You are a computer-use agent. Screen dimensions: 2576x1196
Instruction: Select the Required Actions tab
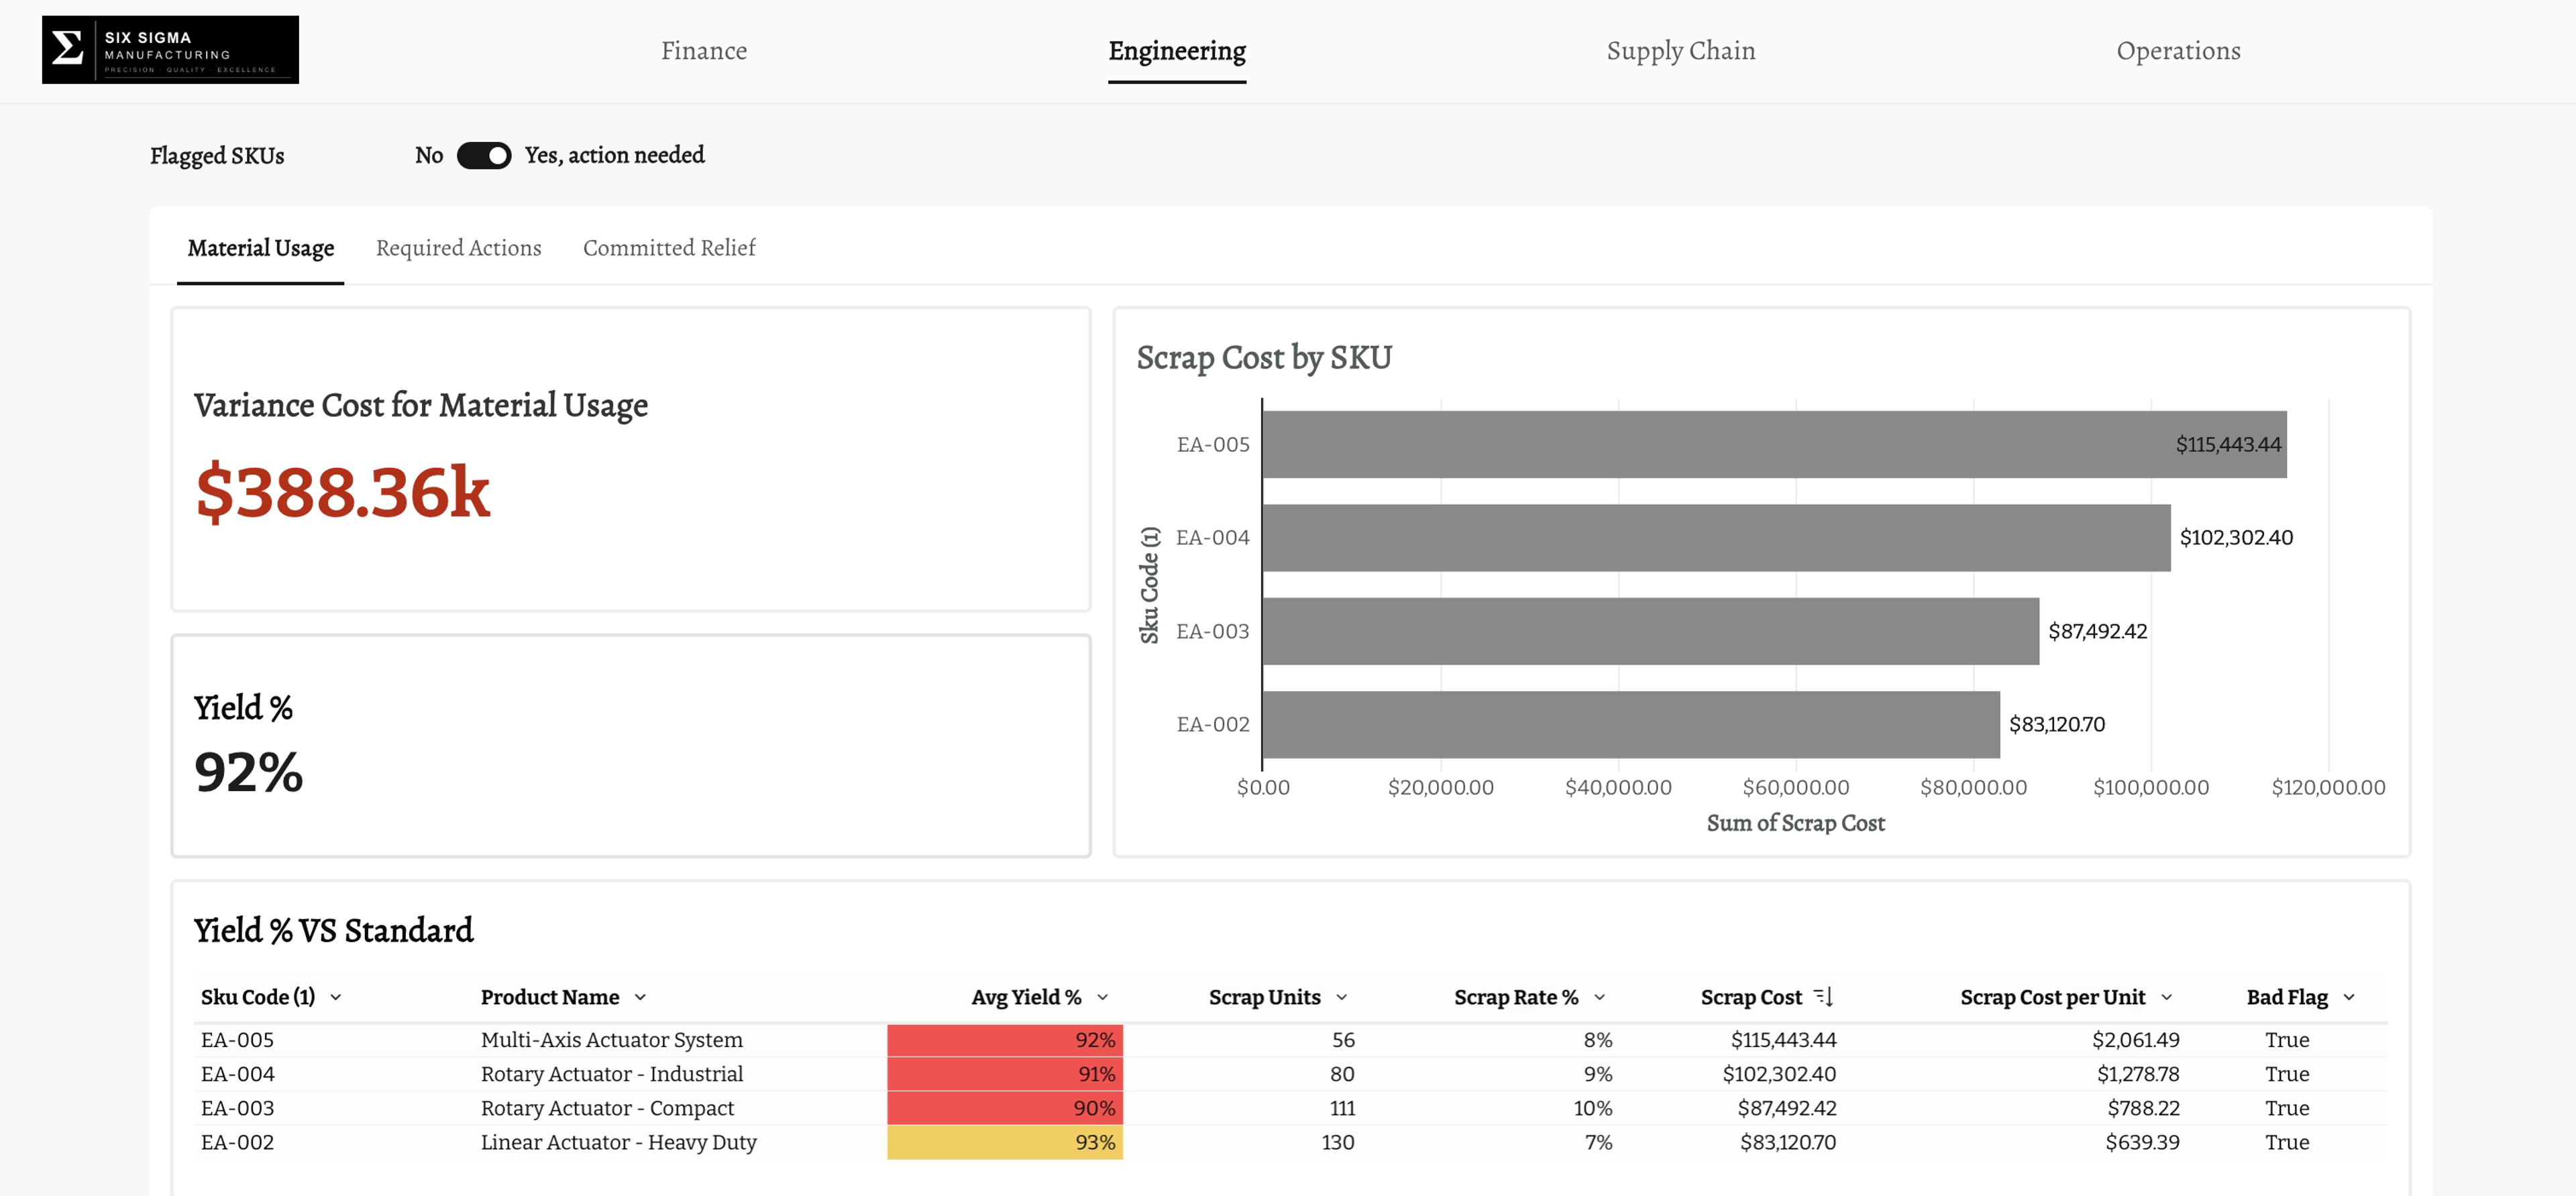click(459, 248)
